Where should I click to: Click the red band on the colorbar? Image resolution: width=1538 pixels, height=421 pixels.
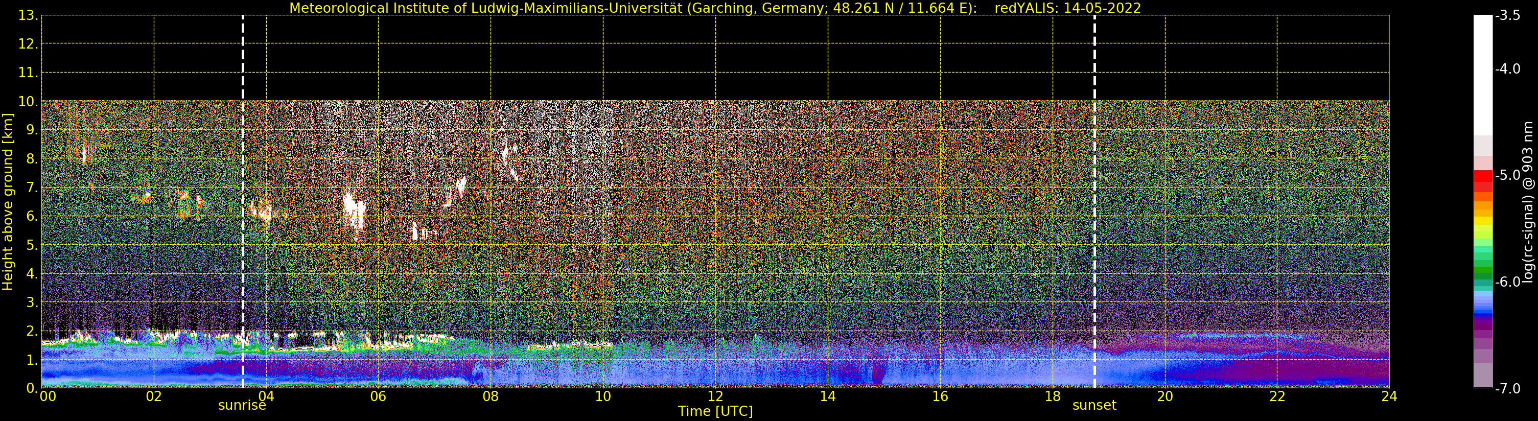coord(1483,180)
